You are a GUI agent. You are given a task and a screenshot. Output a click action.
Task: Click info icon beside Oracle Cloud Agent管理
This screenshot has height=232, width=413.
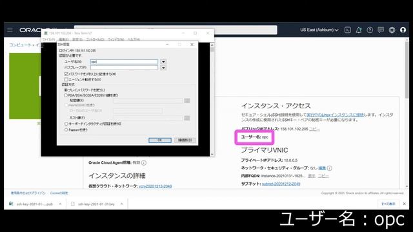click(x=144, y=163)
